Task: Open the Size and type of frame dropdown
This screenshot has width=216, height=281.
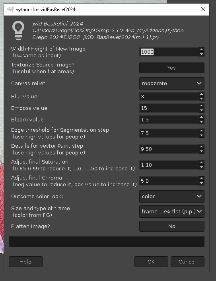Action: pos(171,211)
